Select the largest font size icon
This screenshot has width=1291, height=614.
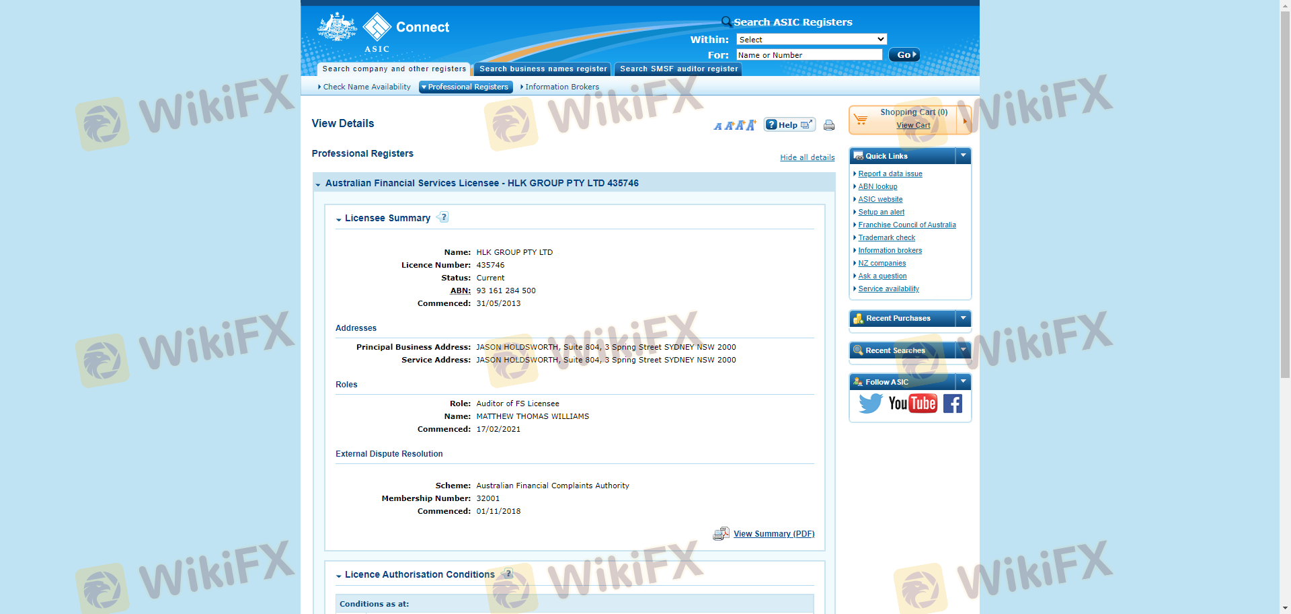(750, 125)
